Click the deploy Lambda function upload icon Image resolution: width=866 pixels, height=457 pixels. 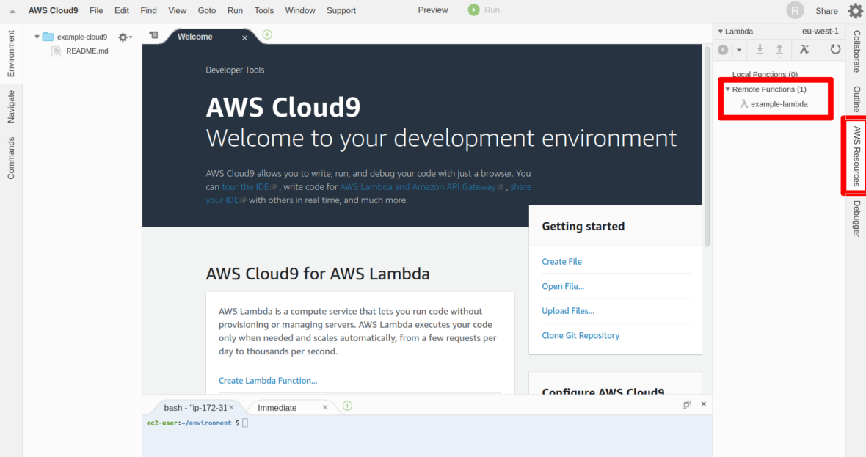click(779, 49)
